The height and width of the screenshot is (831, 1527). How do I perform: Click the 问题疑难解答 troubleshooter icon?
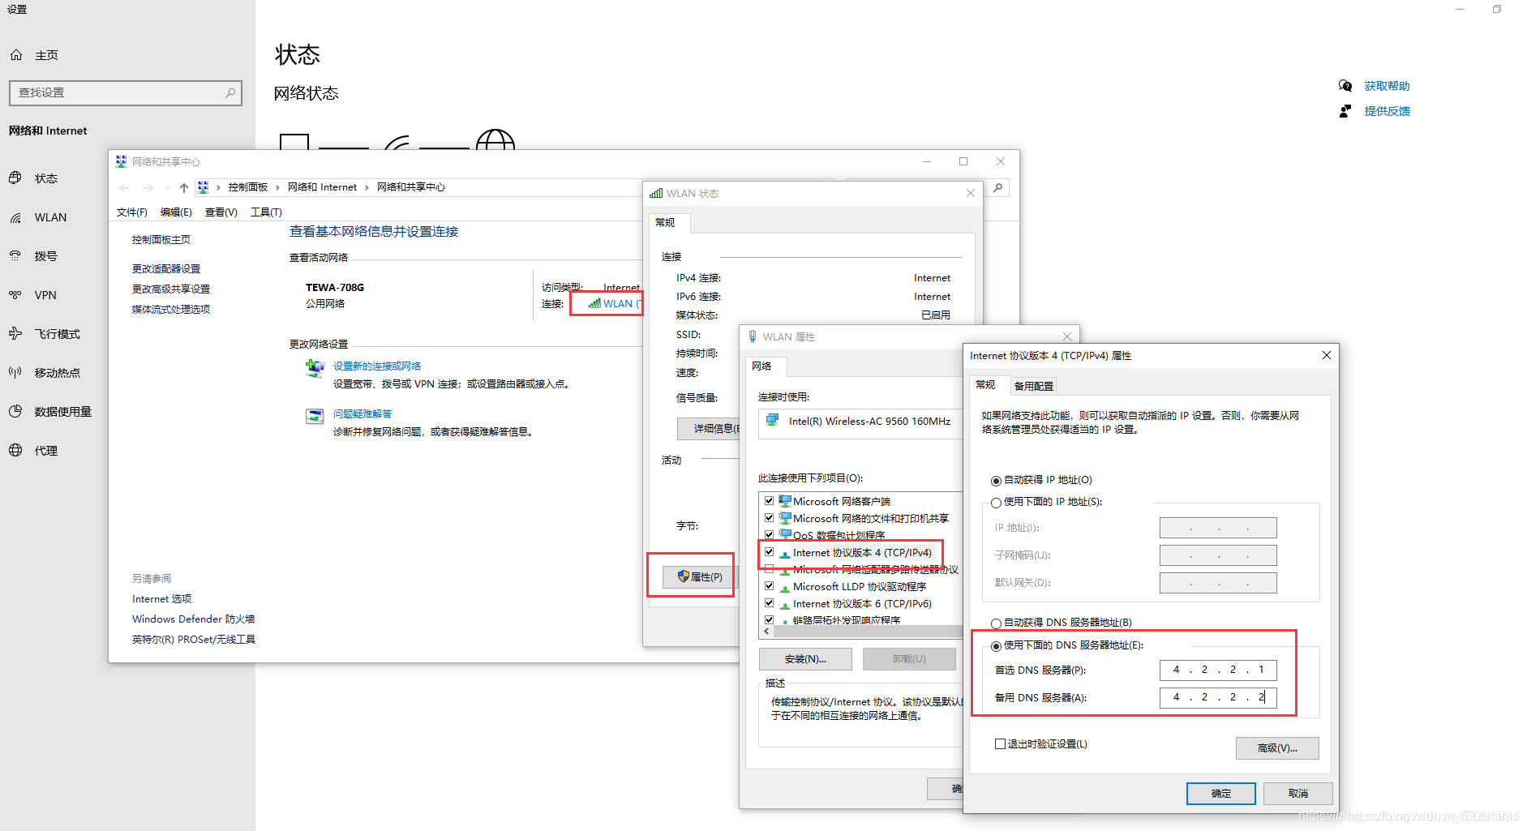[315, 416]
